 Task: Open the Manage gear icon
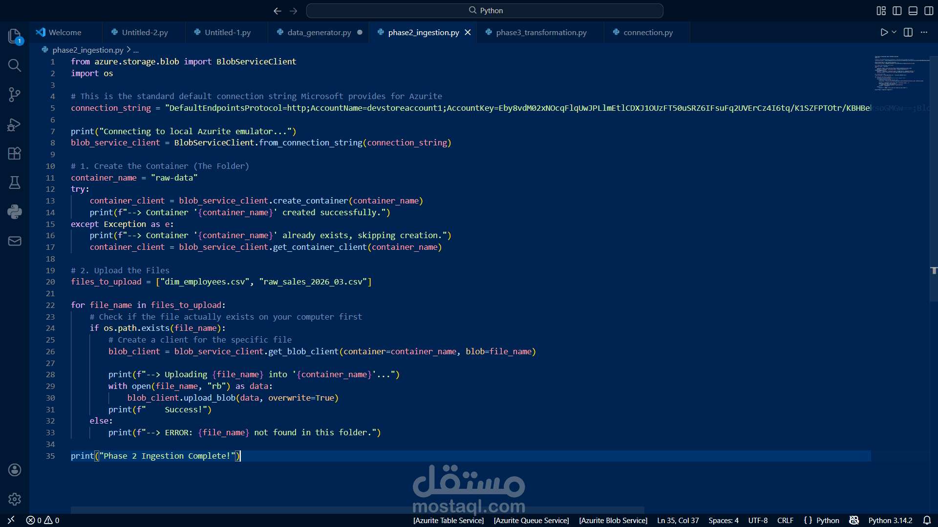tap(15, 499)
